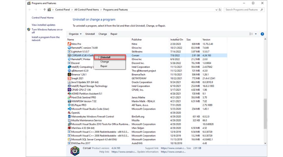Click the qBittorrent 4.3.9 icon
This screenshot has width=283, height=157.
69,71
